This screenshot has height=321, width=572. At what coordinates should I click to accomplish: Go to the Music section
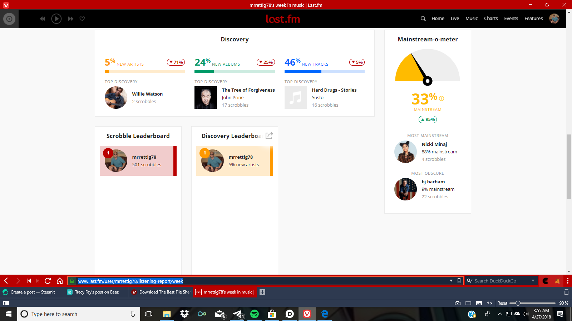tap(472, 19)
